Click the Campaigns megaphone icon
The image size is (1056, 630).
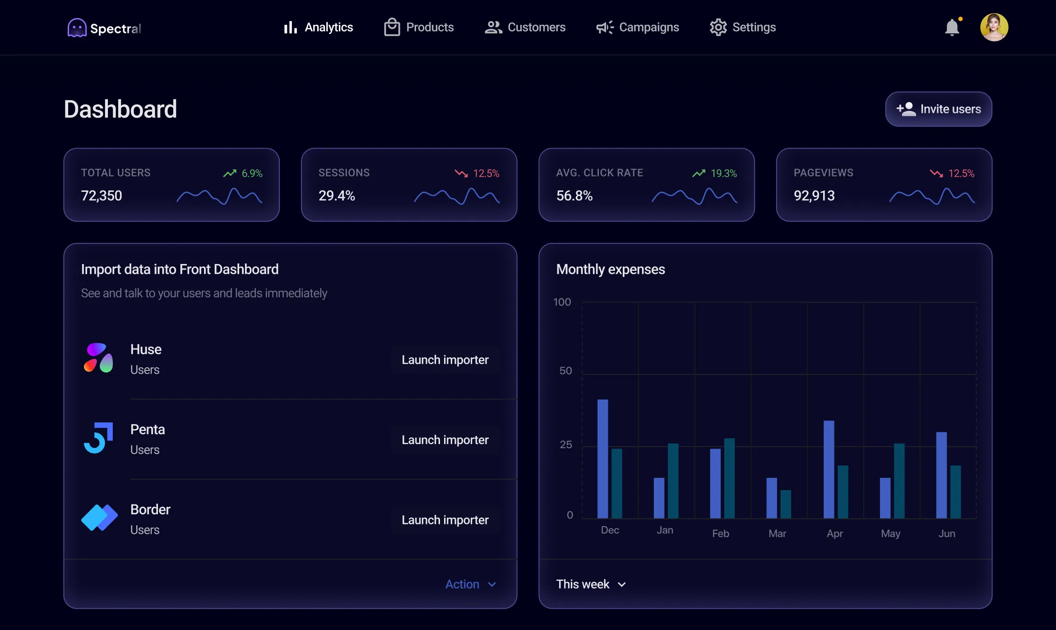coord(605,28)
